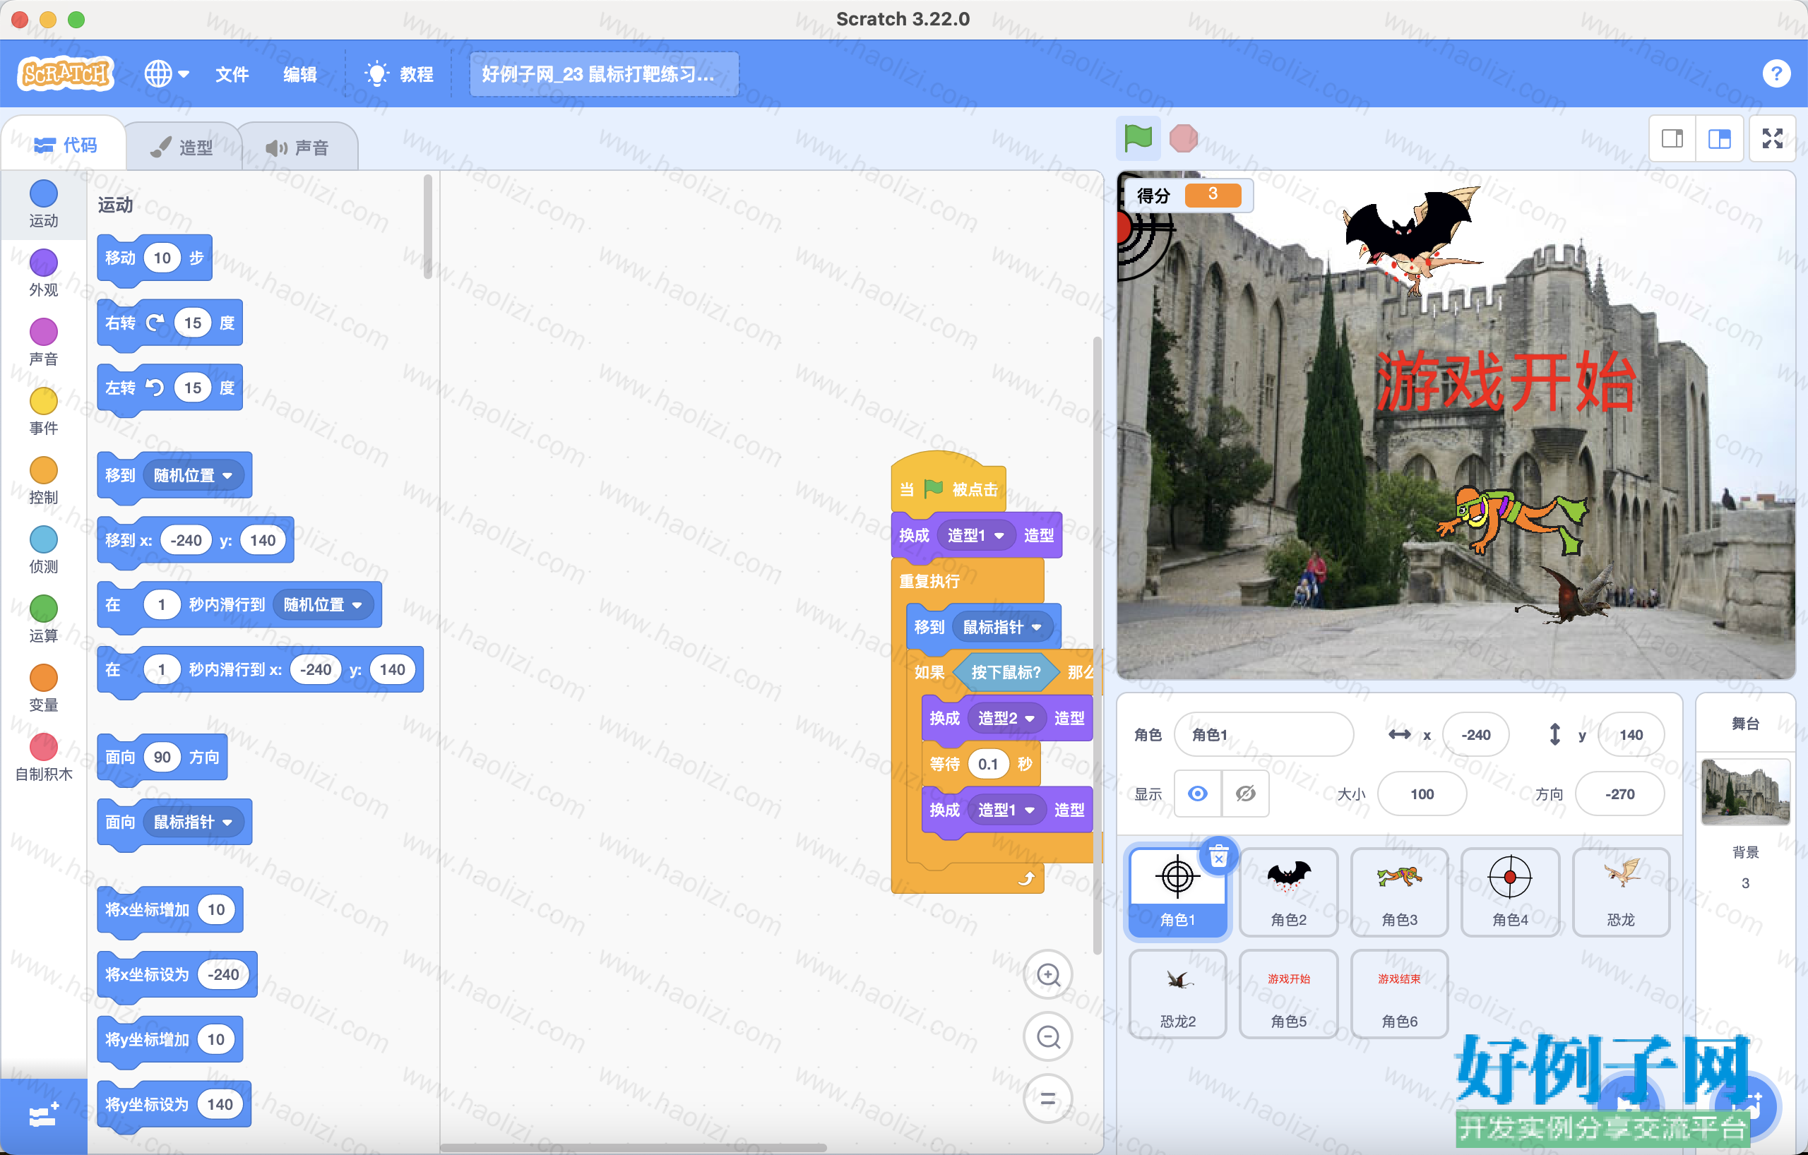Click the green flag to start the project

1138,138
